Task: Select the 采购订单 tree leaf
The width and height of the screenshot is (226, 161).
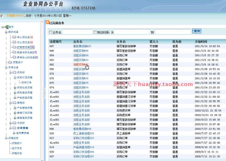Action: [27, 82]
